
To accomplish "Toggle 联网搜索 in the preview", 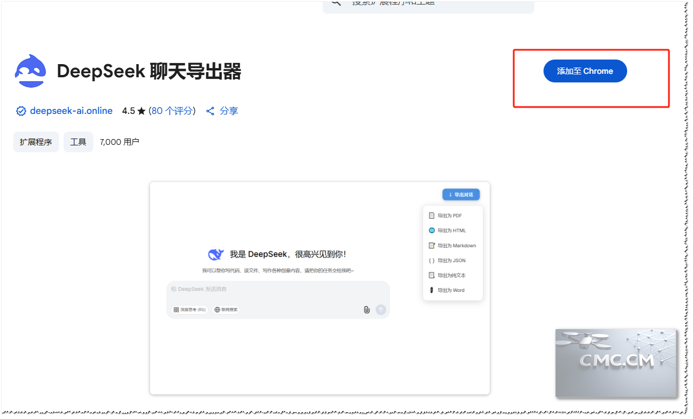I will point(226,310).
